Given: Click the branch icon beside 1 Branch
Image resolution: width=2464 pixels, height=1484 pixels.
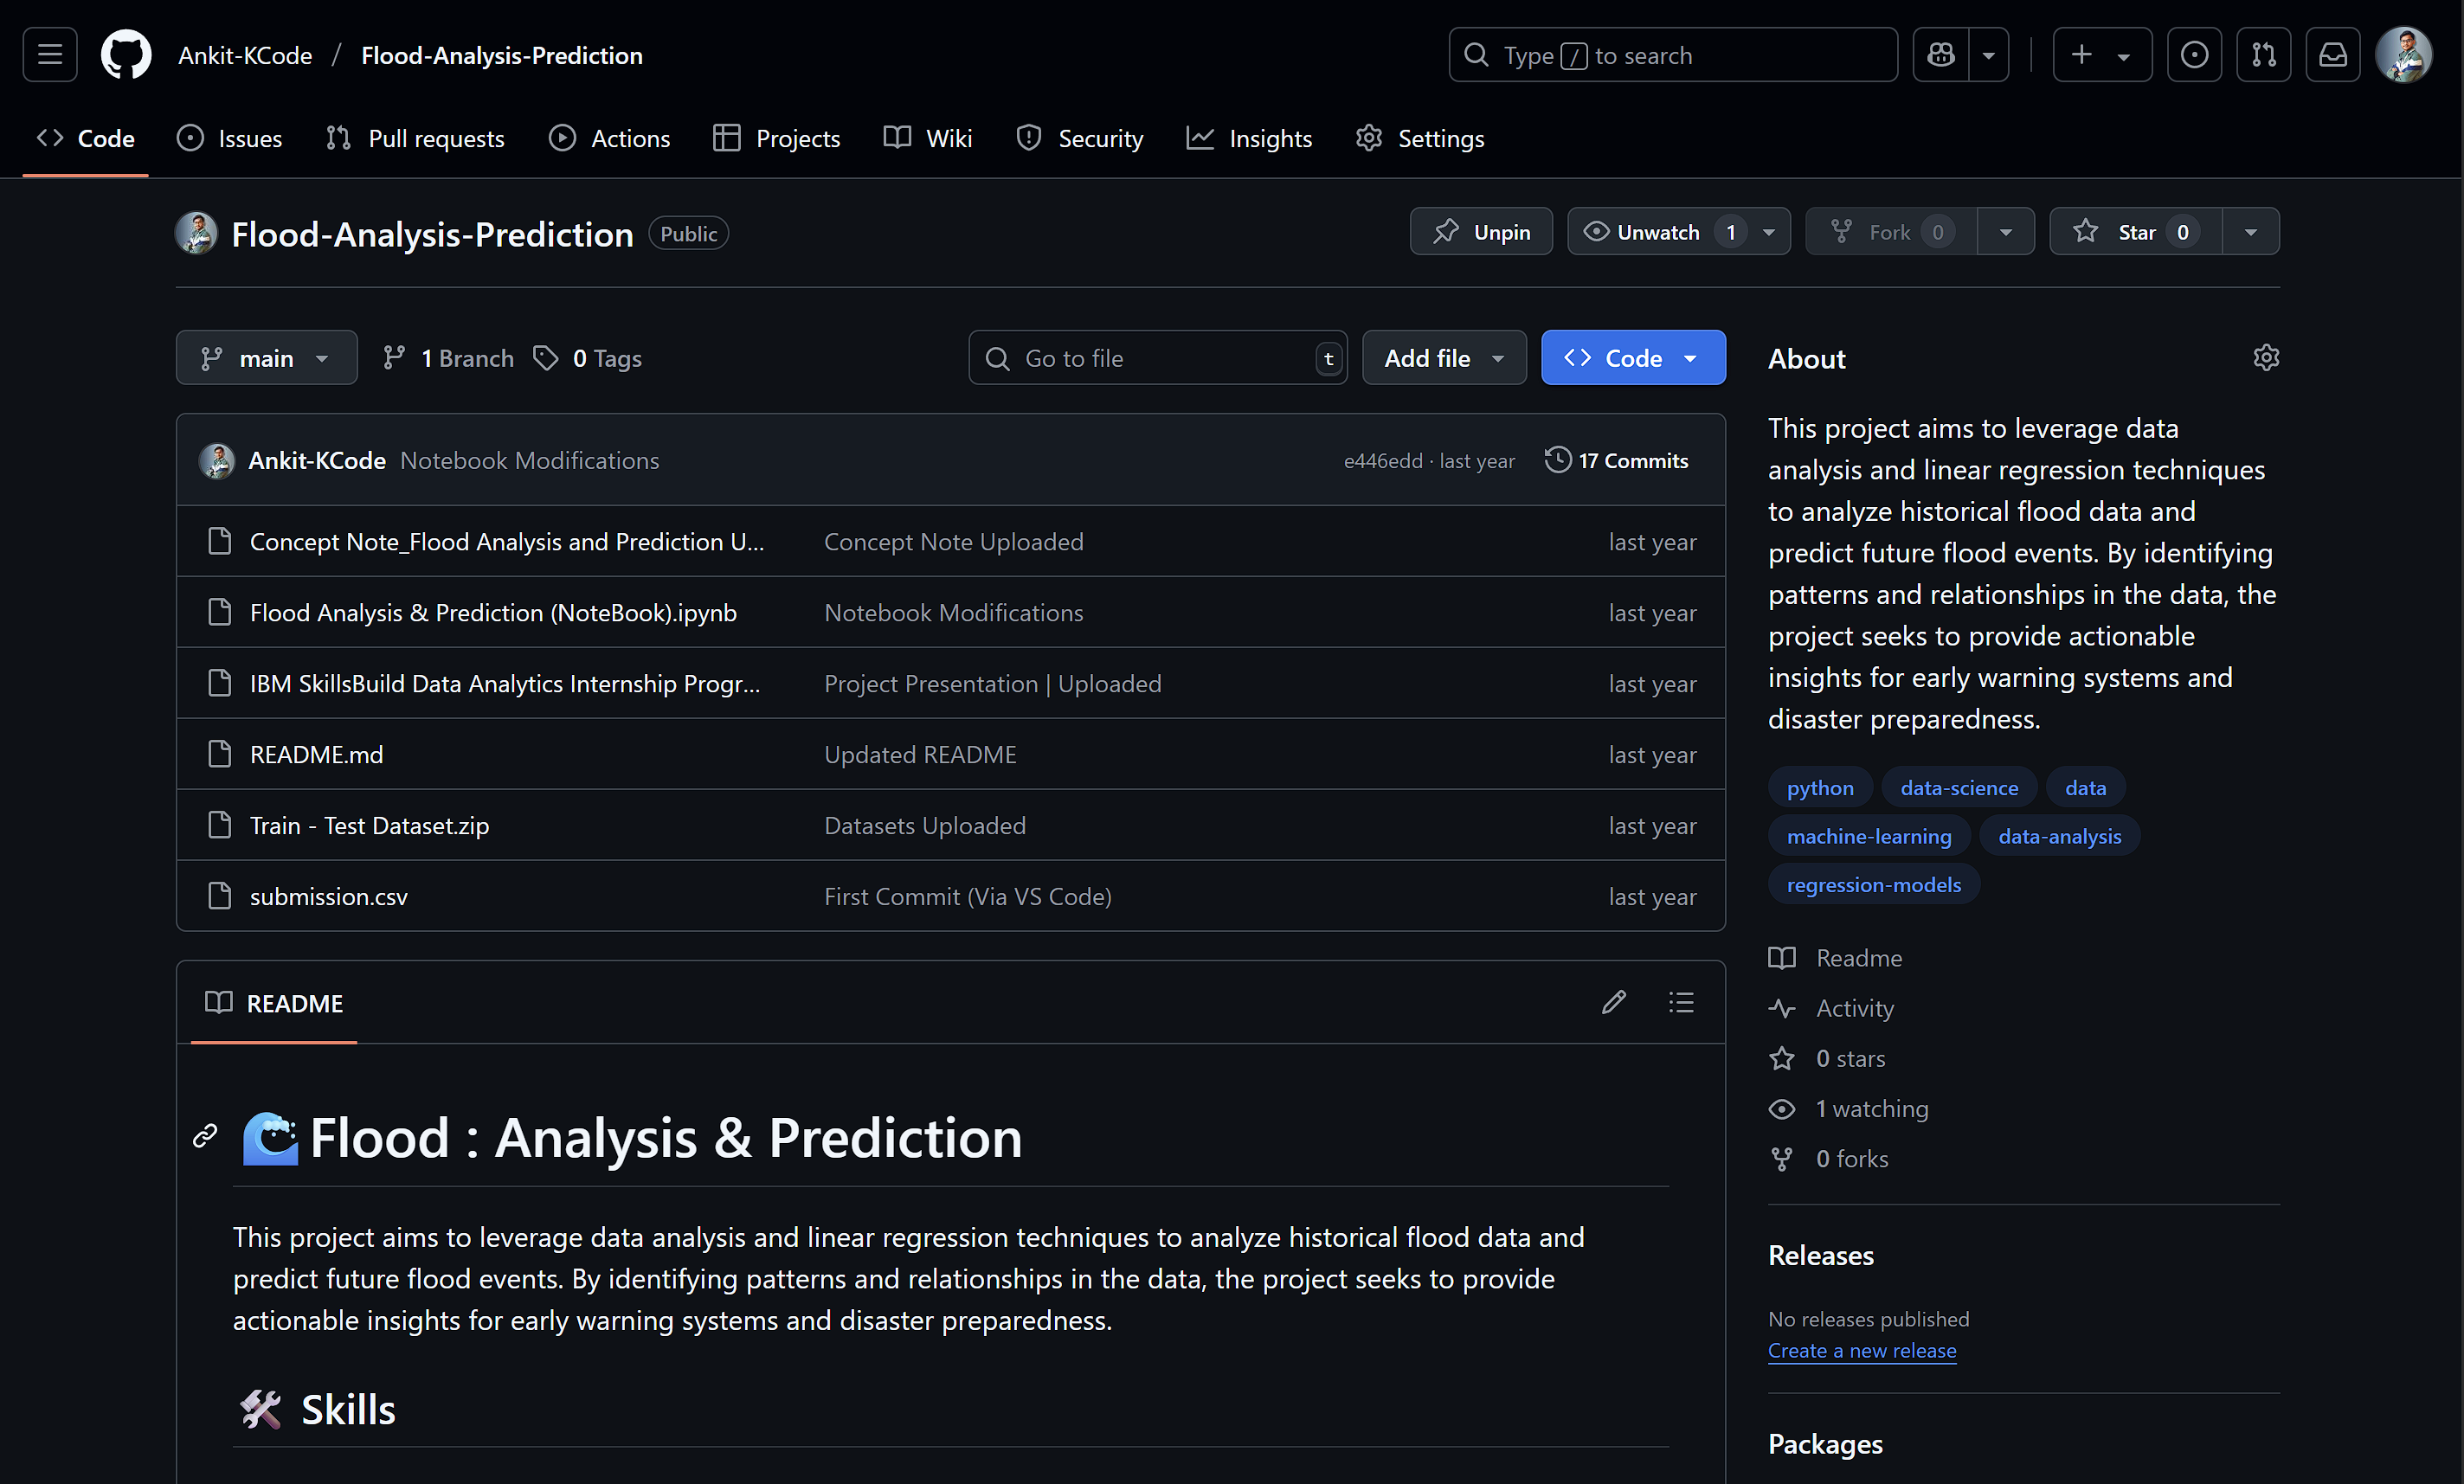Looking at the screenshot, I should coord(394,358).
